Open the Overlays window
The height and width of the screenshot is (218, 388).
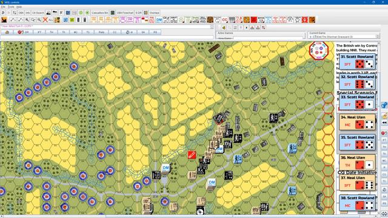pos(155,13)
